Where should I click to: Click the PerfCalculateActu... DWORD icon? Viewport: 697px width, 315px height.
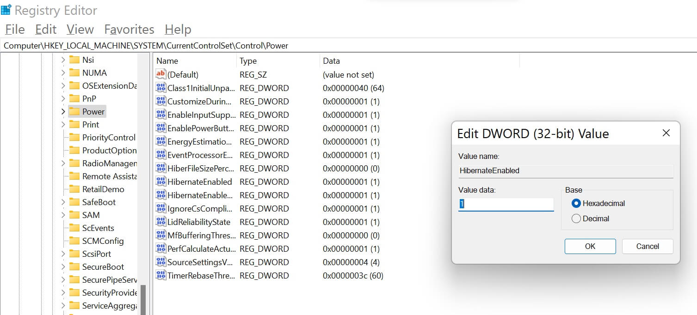click(160, 248)
